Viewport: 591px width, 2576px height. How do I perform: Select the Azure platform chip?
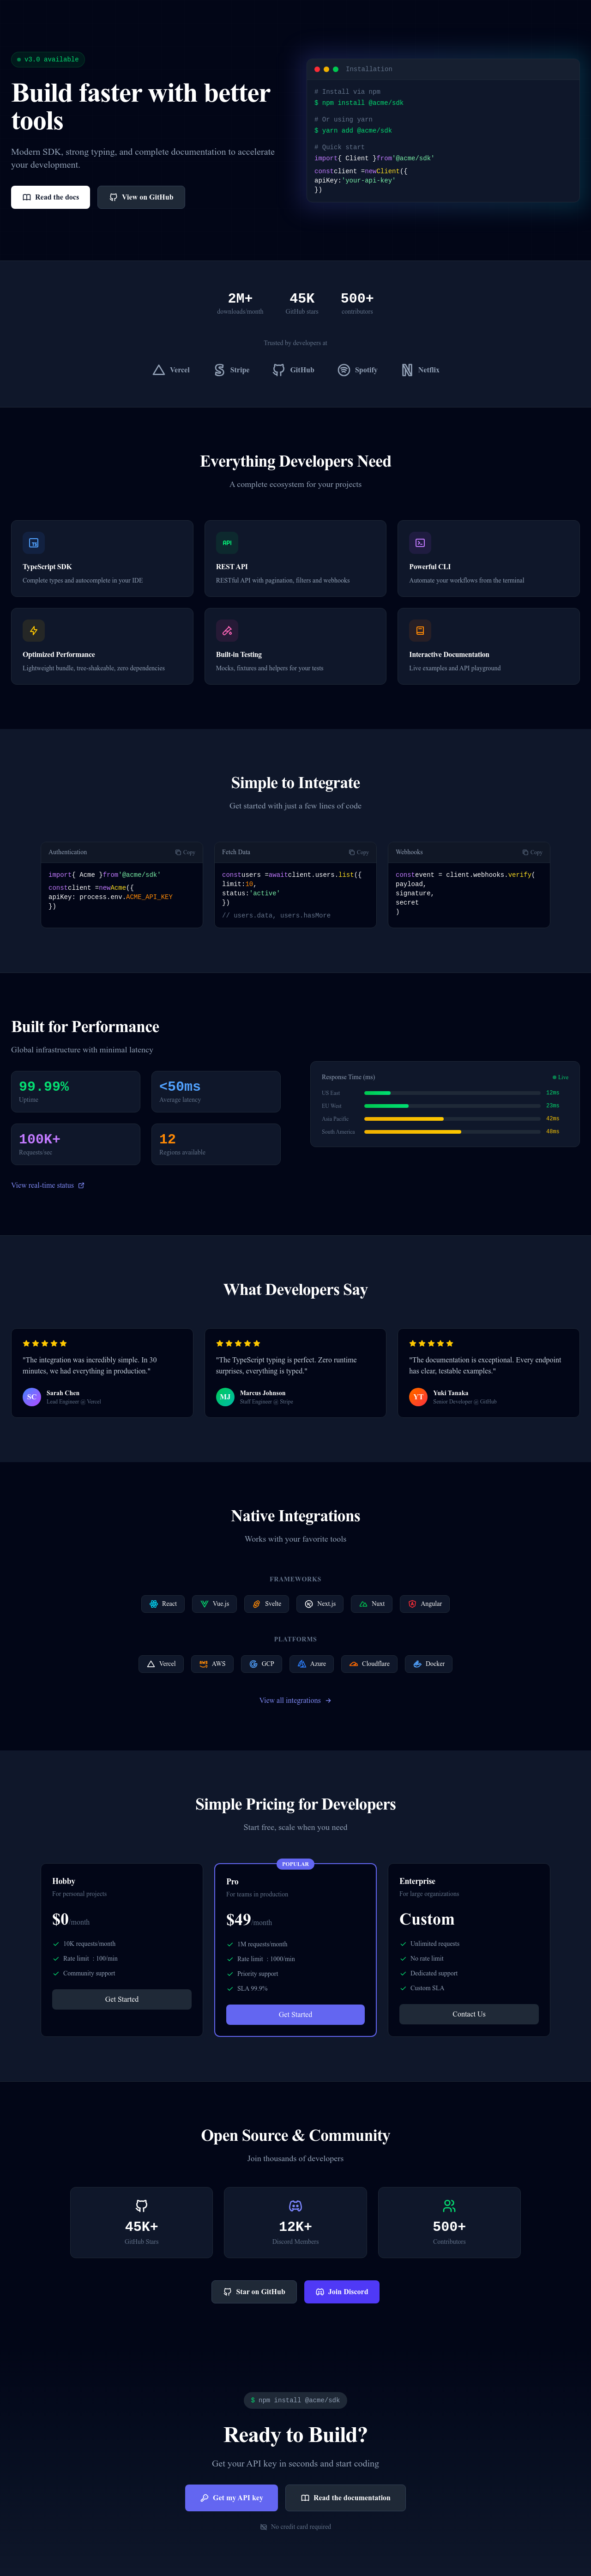click(312, 1663)
